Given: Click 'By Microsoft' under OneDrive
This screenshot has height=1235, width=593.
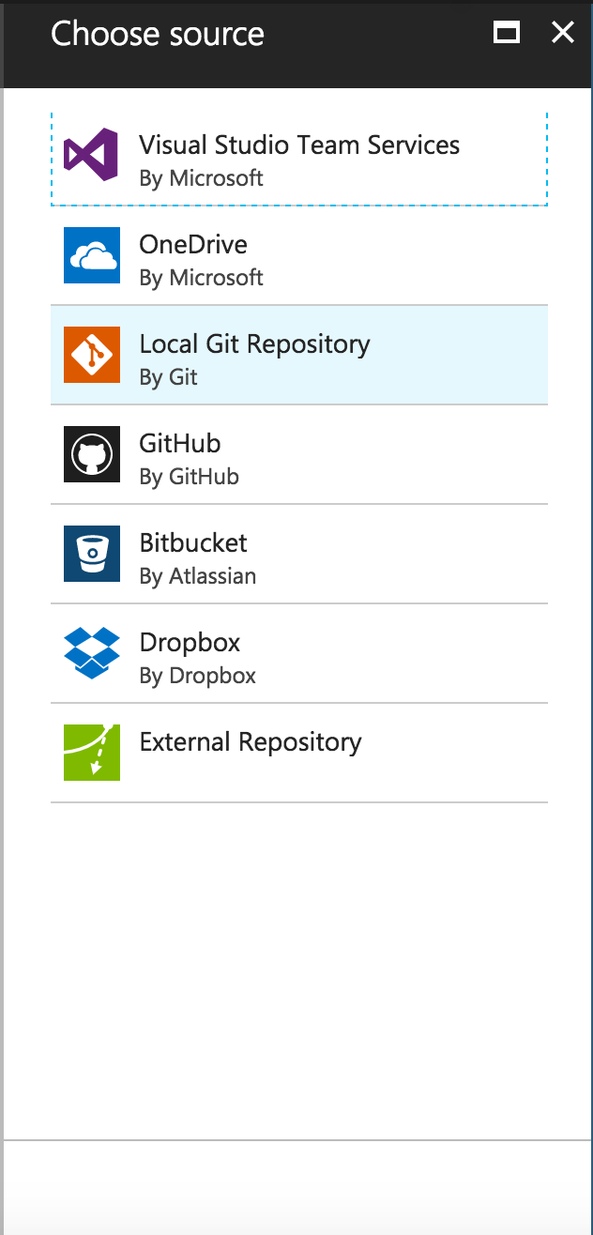Looking at the screenshot, I should [202, 278].
